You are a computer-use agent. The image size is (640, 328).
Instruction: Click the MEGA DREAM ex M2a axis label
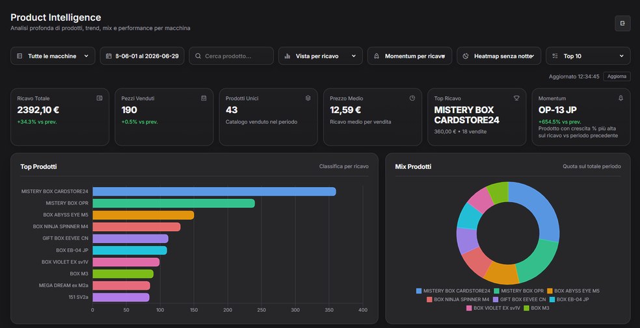click(64, 286)
